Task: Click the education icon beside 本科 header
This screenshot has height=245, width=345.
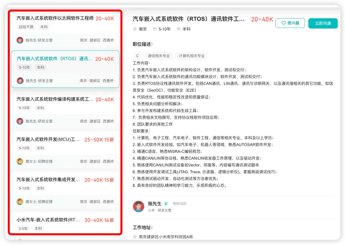Action: (x=178, y=29)
